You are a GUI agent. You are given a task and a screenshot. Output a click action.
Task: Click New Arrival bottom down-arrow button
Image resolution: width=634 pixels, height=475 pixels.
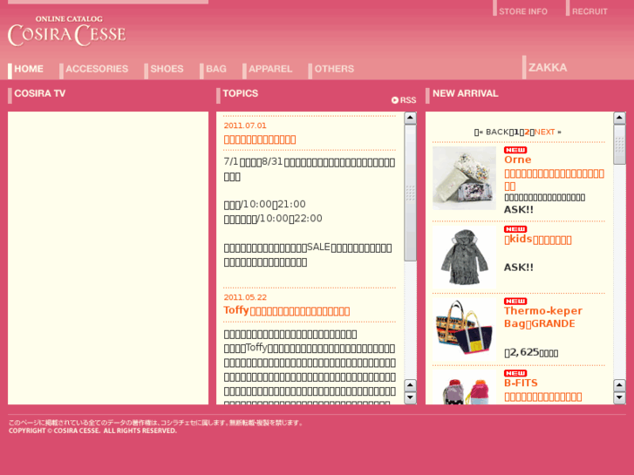(619, 397)
